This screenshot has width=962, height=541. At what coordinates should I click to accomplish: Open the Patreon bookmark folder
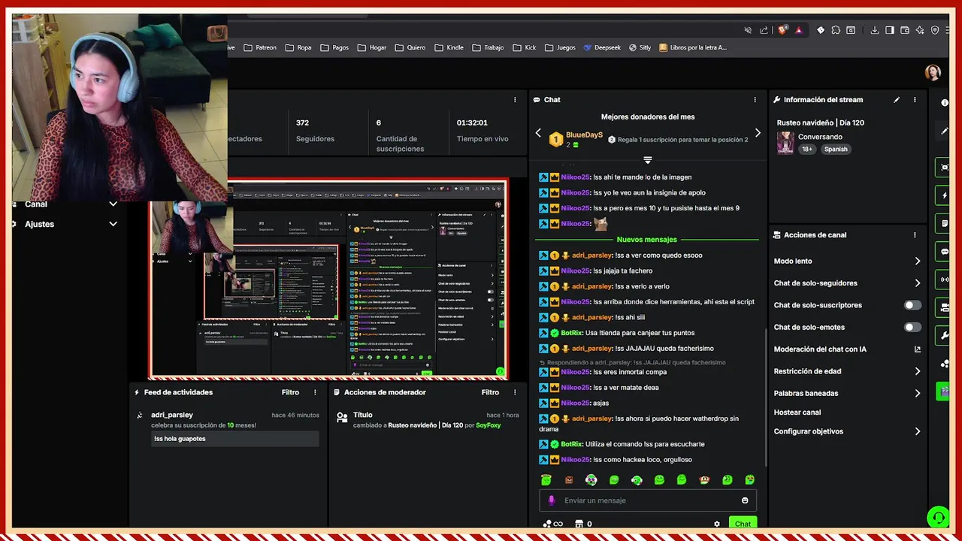(260, 47)
